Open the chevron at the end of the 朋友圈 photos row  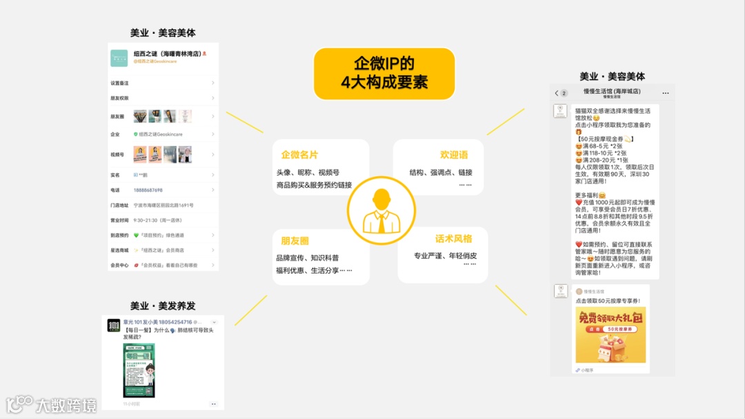pos(213,116)
